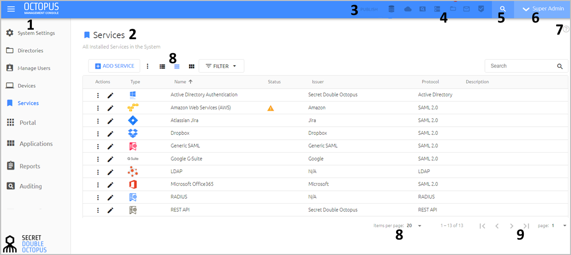This screenshot has height=255, width=571.
Task: Edit the RADIUS service with pencil icon
Action: click(110, 197)
